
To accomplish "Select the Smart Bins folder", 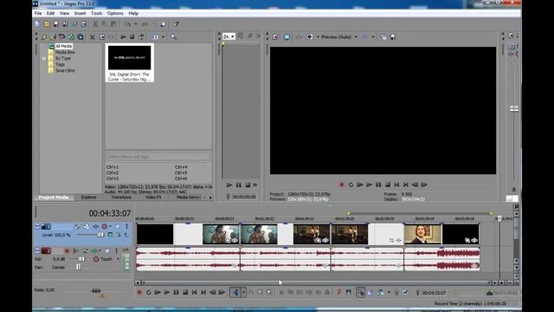I will tap(65, 70).
